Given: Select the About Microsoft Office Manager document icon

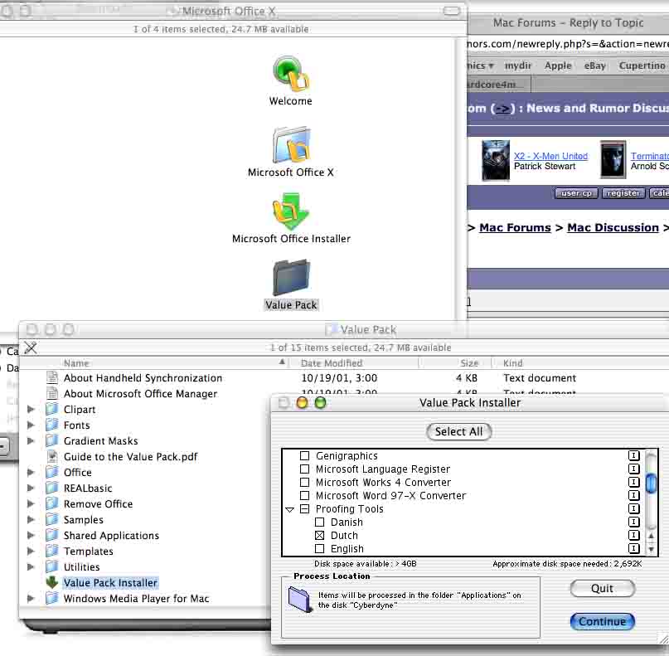Looking at the screenshot, I should pyautogui.click(x=52, y=393).
